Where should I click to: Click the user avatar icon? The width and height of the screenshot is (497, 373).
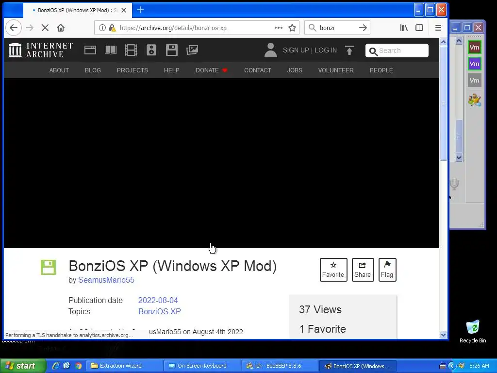[270, 50]
